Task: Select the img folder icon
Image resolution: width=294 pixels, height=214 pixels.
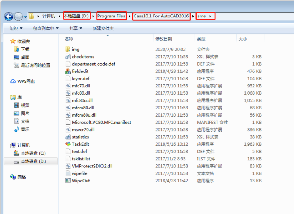Action: click(68, 49)
